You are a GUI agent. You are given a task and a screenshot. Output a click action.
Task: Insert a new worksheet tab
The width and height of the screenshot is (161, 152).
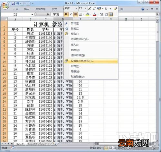54,144
